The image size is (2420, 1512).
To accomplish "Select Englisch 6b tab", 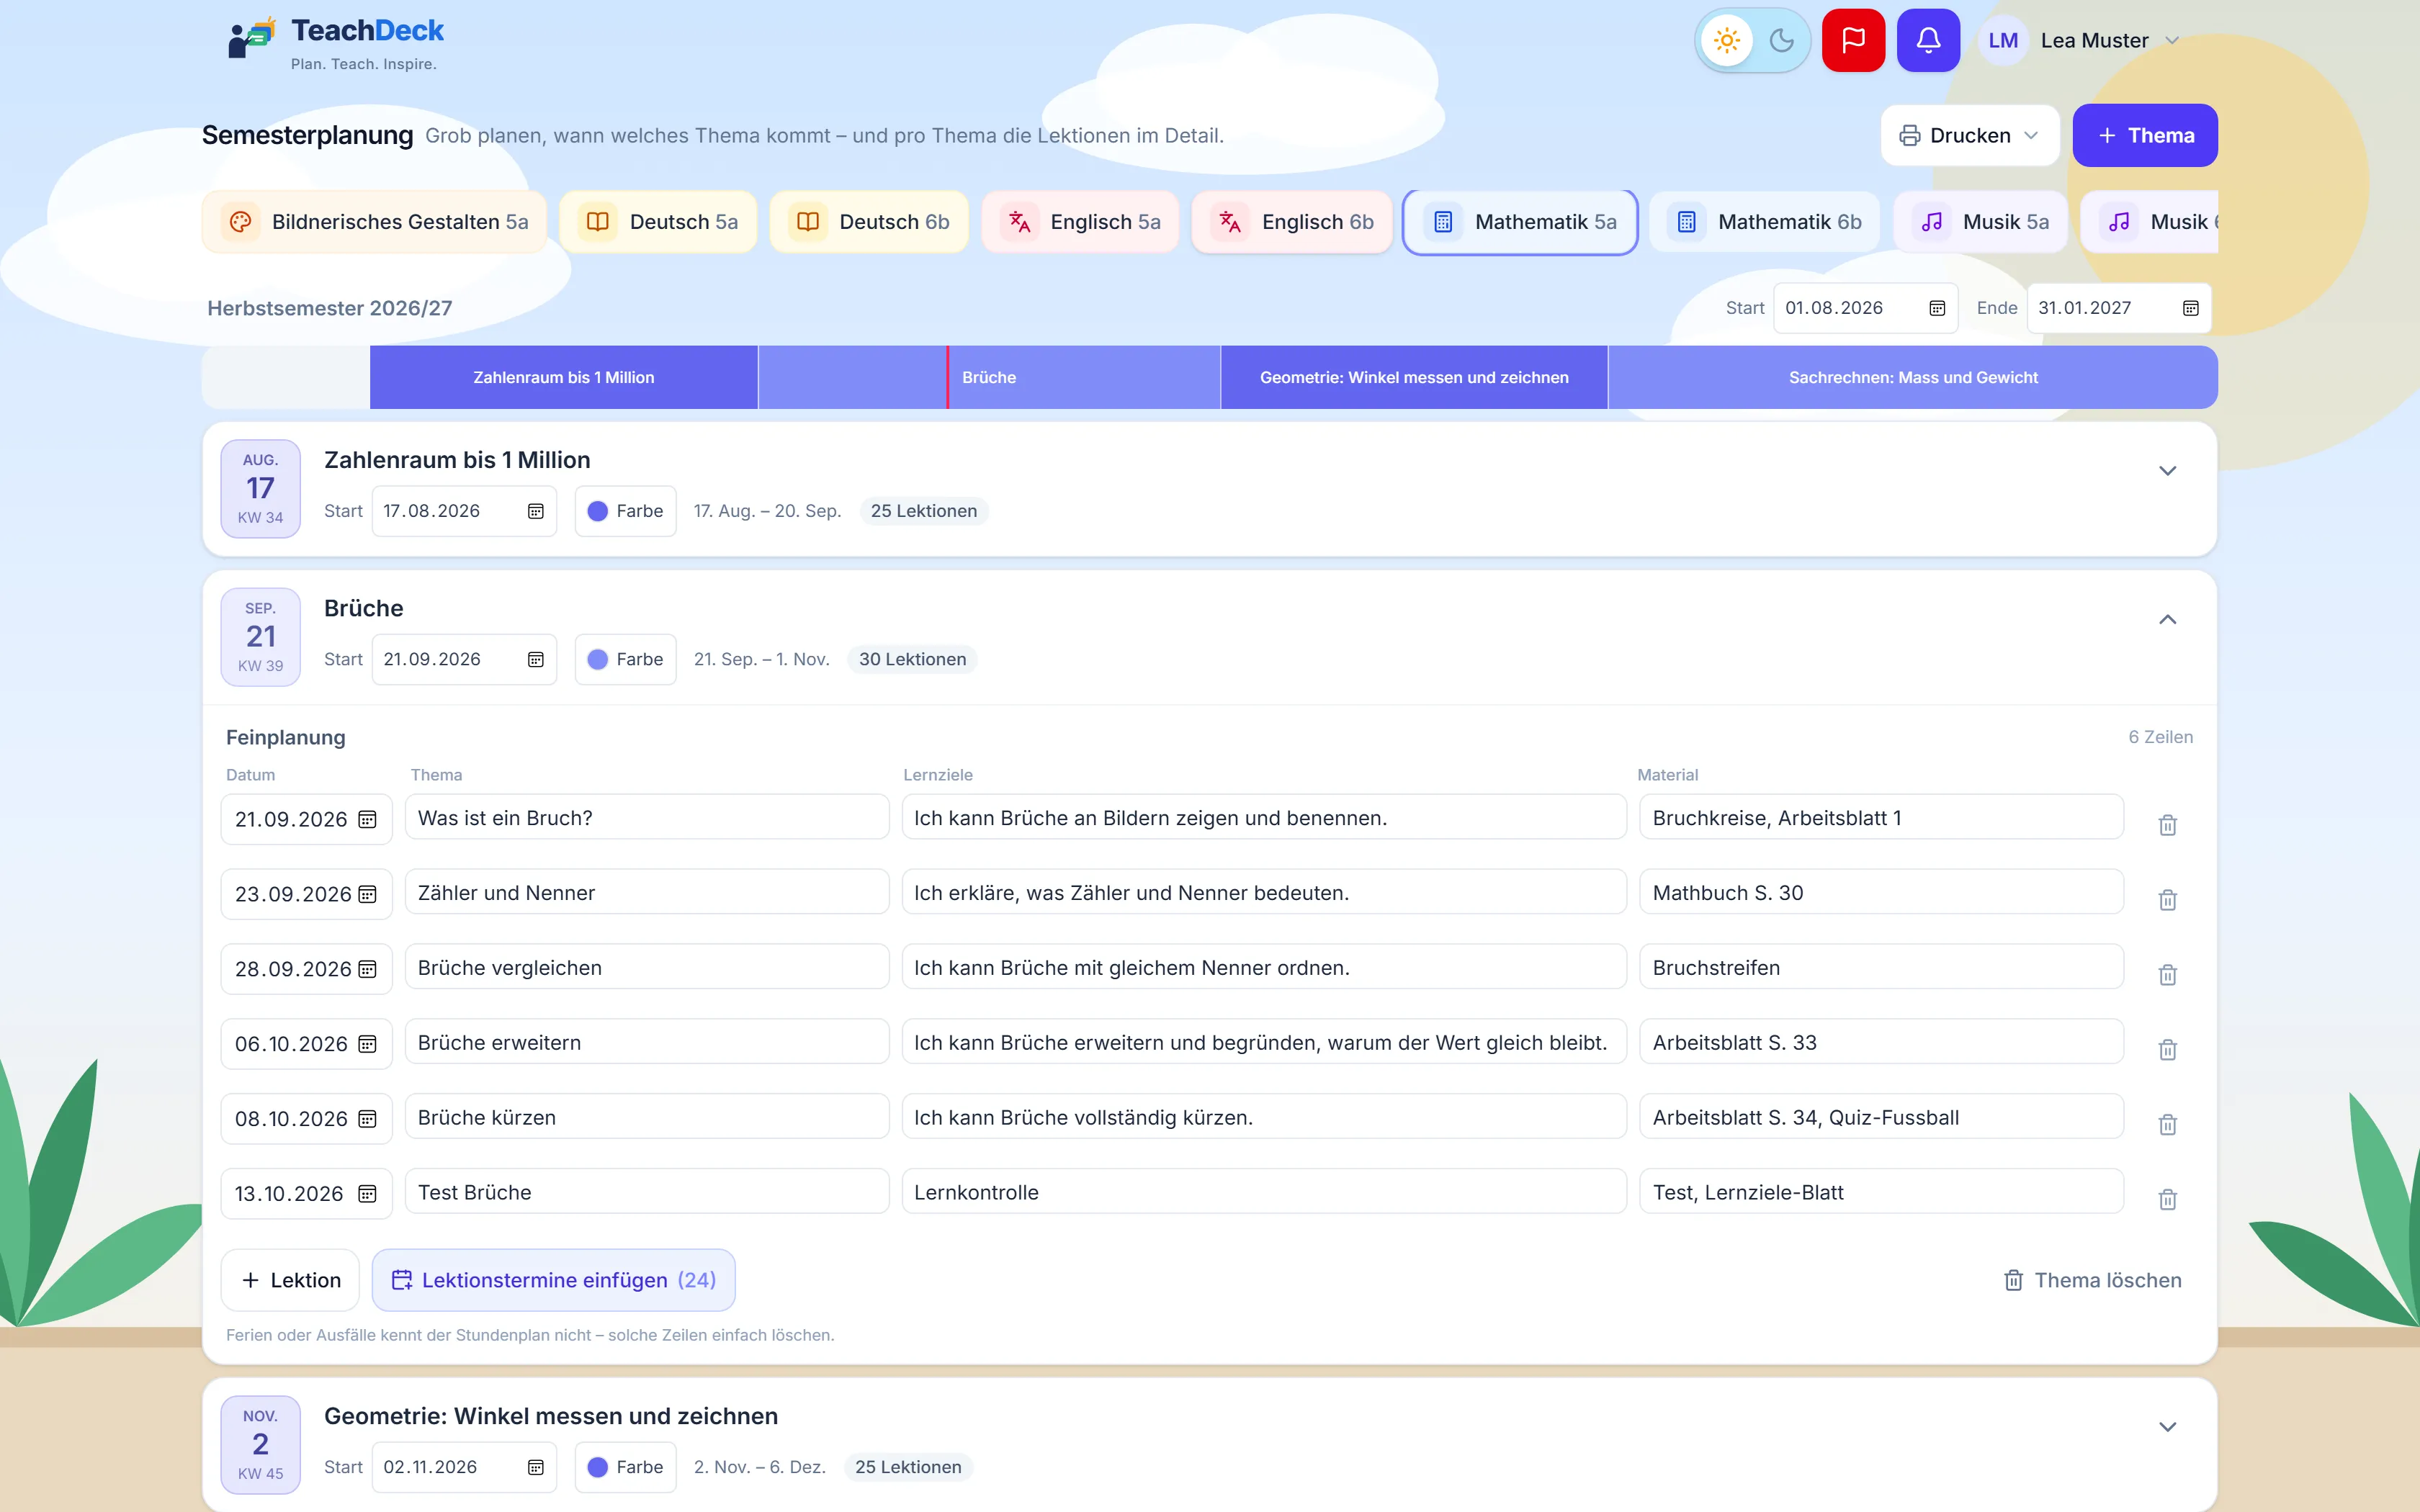I will [x=1292, y=222].
